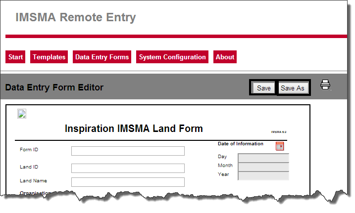Click the Inspiration IMSMA Land Form title
355x213 pixels.
134,129
